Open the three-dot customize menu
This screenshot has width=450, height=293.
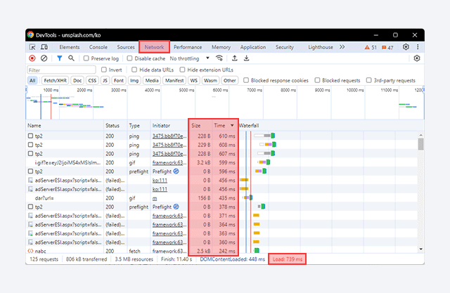(418, 47)
